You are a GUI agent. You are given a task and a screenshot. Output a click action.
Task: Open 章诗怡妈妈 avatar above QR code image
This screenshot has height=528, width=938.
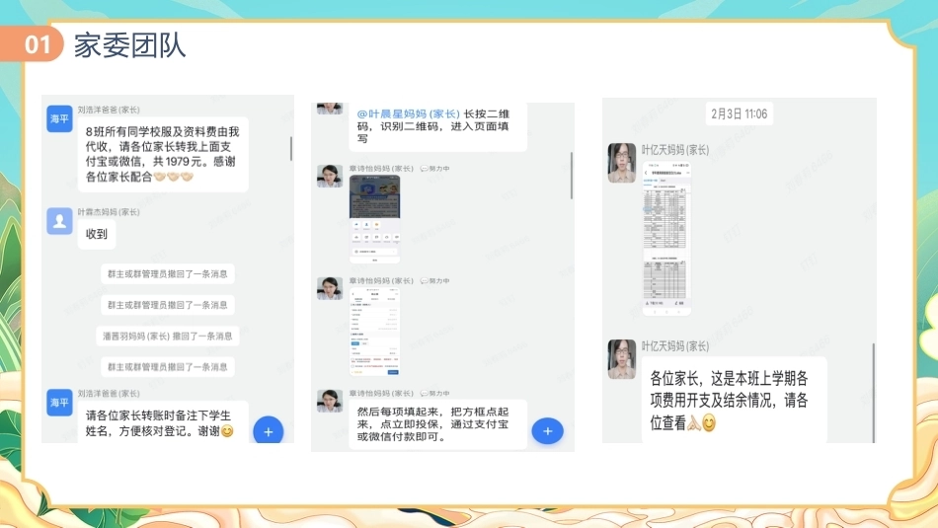330,177
